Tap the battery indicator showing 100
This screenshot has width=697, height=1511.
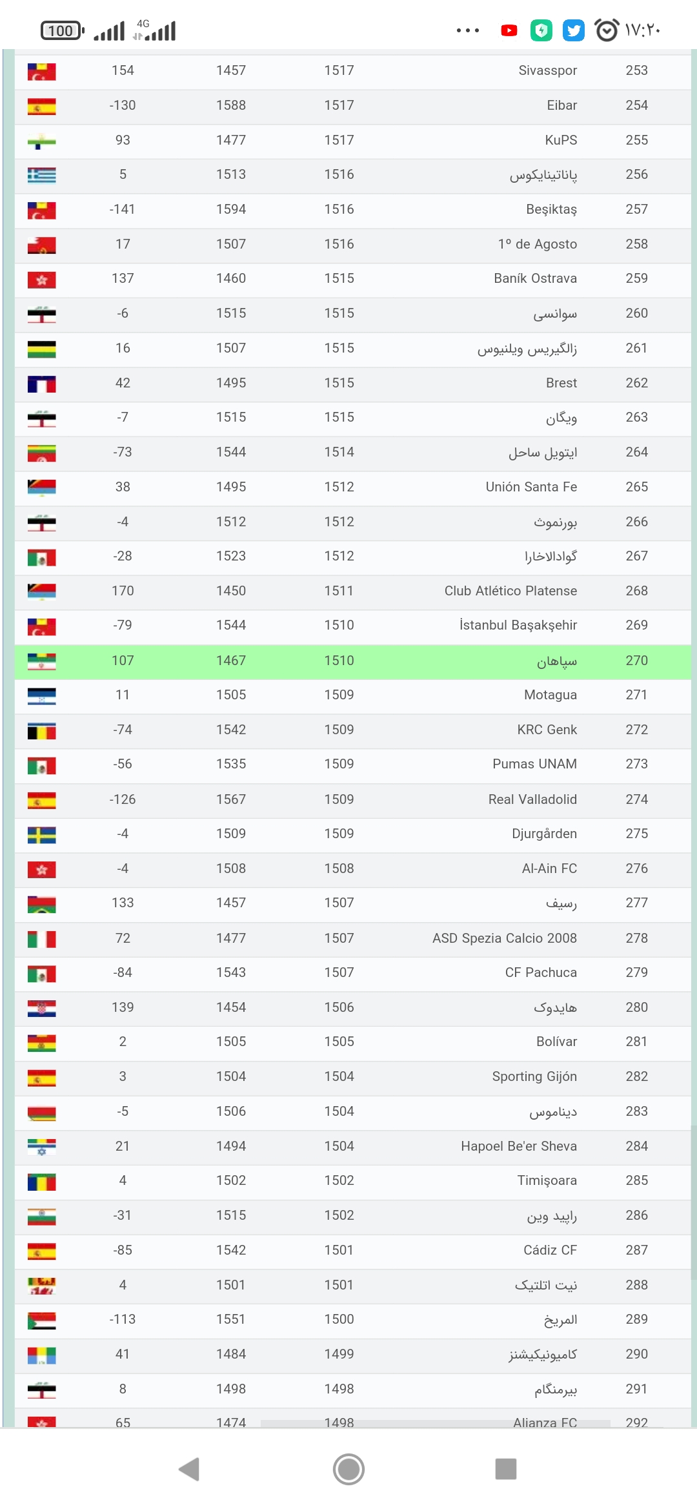63,30
